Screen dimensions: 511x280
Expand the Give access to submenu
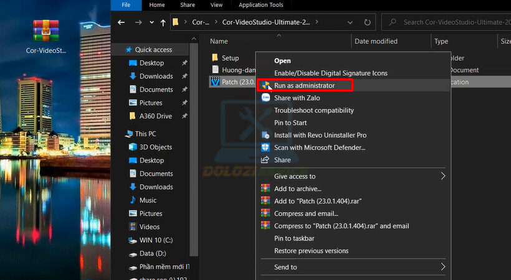443,176
